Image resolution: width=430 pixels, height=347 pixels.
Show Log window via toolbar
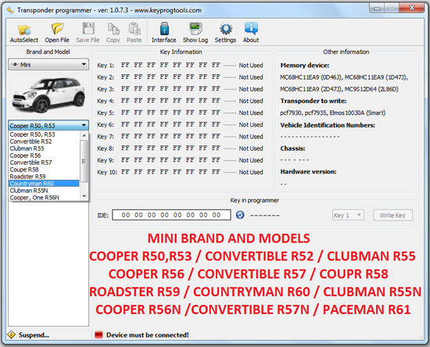tap(195, 34)
